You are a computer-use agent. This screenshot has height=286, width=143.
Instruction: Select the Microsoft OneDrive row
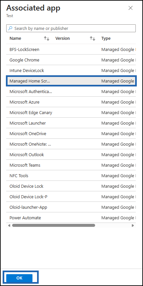click(71, 133)
